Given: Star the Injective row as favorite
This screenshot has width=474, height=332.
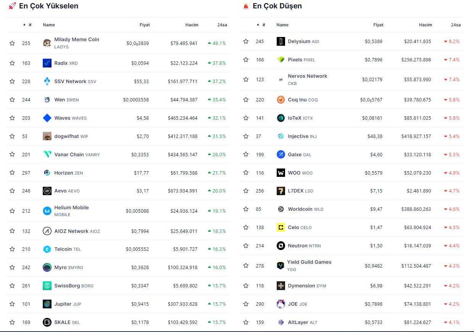Looking at the screenshot, I should 246,136.
